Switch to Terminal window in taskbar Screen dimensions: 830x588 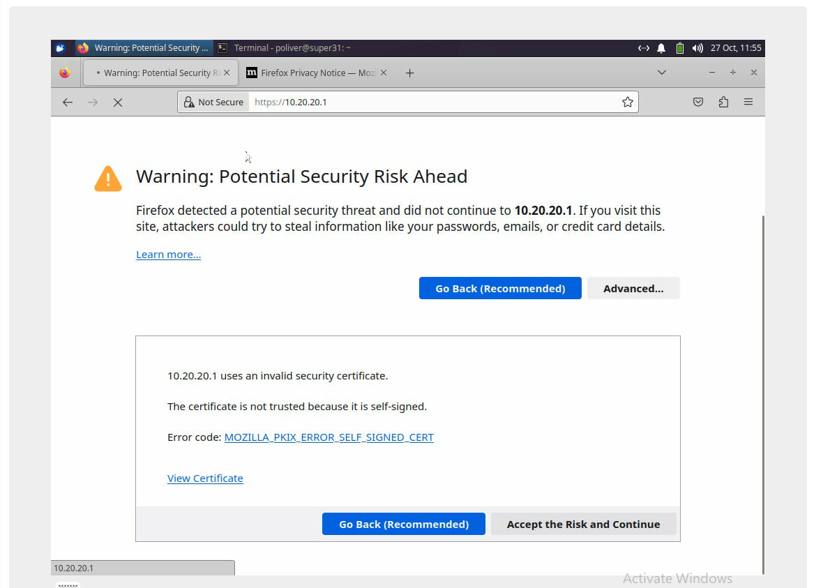[285, 48]
